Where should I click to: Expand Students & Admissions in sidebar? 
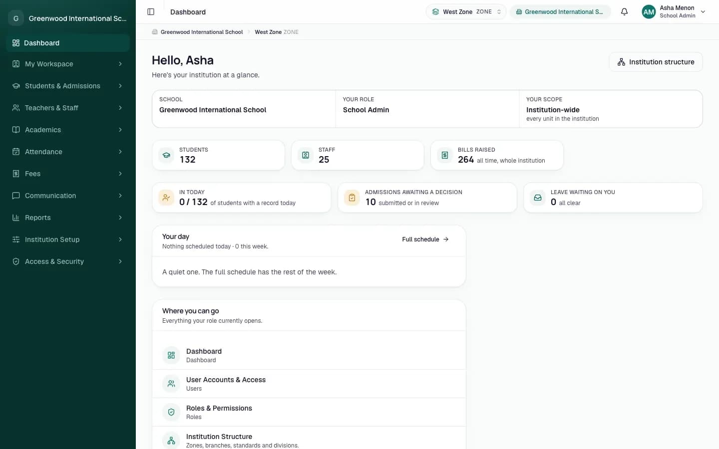68,86
